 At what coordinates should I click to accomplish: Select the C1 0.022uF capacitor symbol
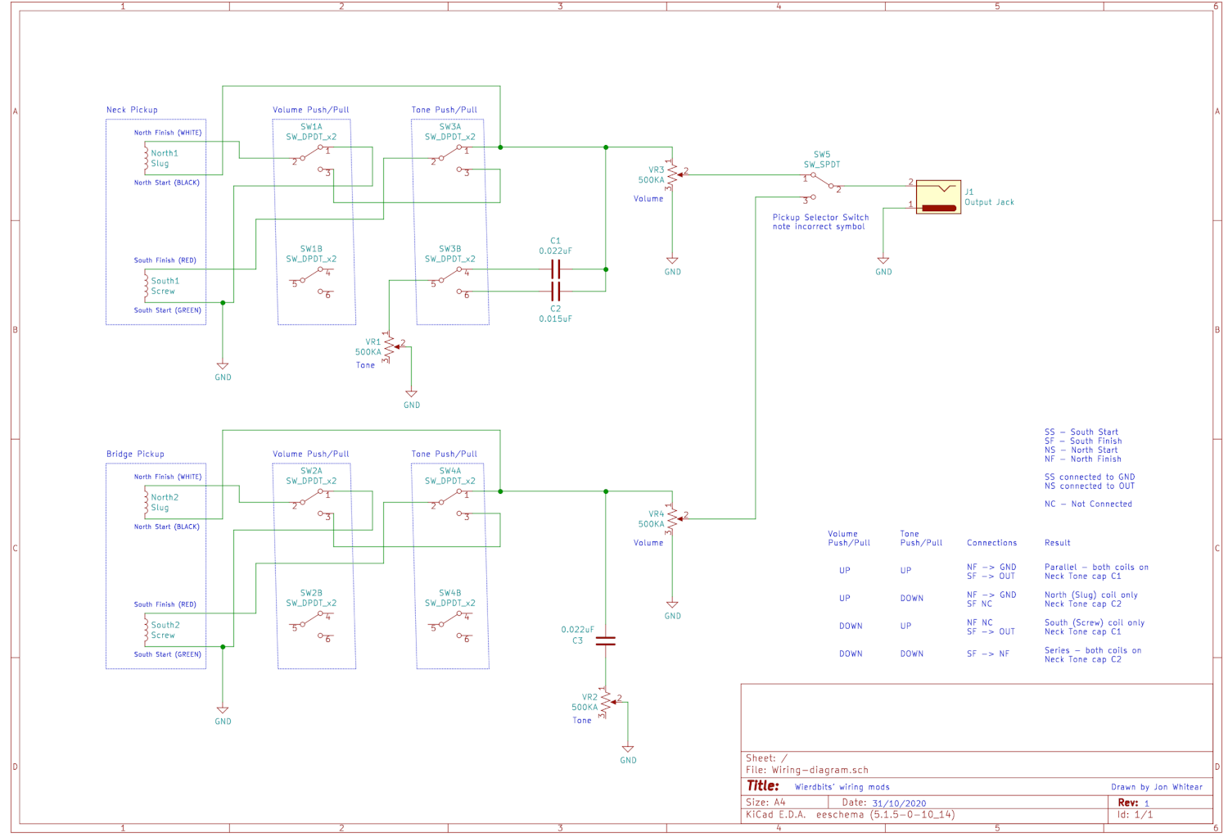pos(556,269)
